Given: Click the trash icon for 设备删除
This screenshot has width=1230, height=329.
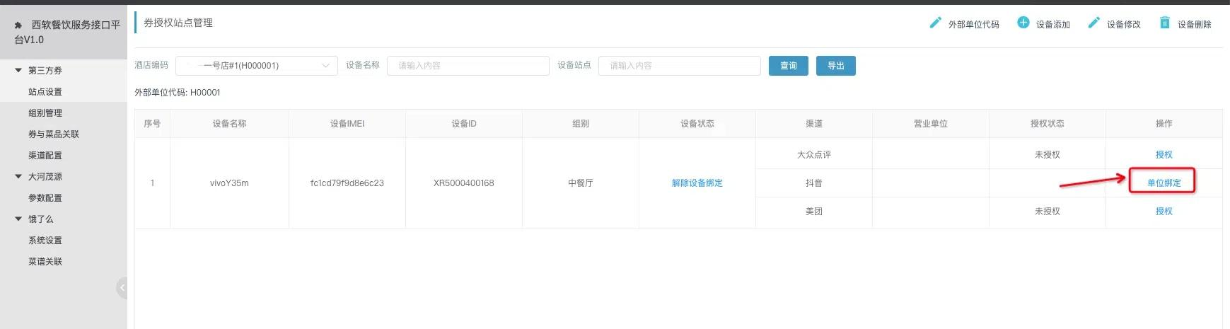Looking at the screenshot, I should [1164, 23].
